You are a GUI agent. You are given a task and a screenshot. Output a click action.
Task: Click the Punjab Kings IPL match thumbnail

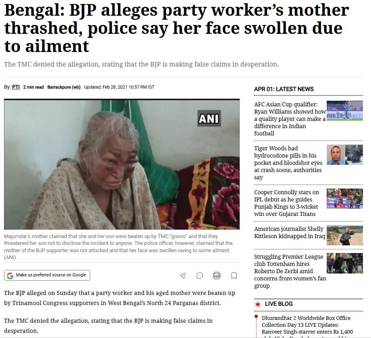click(x=345, y=198)
